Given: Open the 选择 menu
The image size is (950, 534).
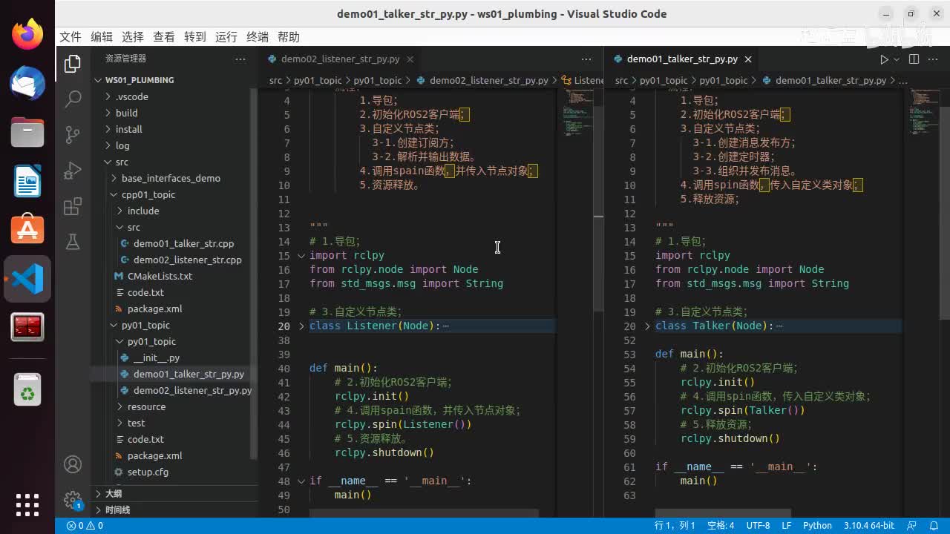Looking at the screenshot, I should pos(133,37).
